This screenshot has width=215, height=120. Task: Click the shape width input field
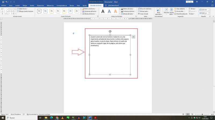205,13
